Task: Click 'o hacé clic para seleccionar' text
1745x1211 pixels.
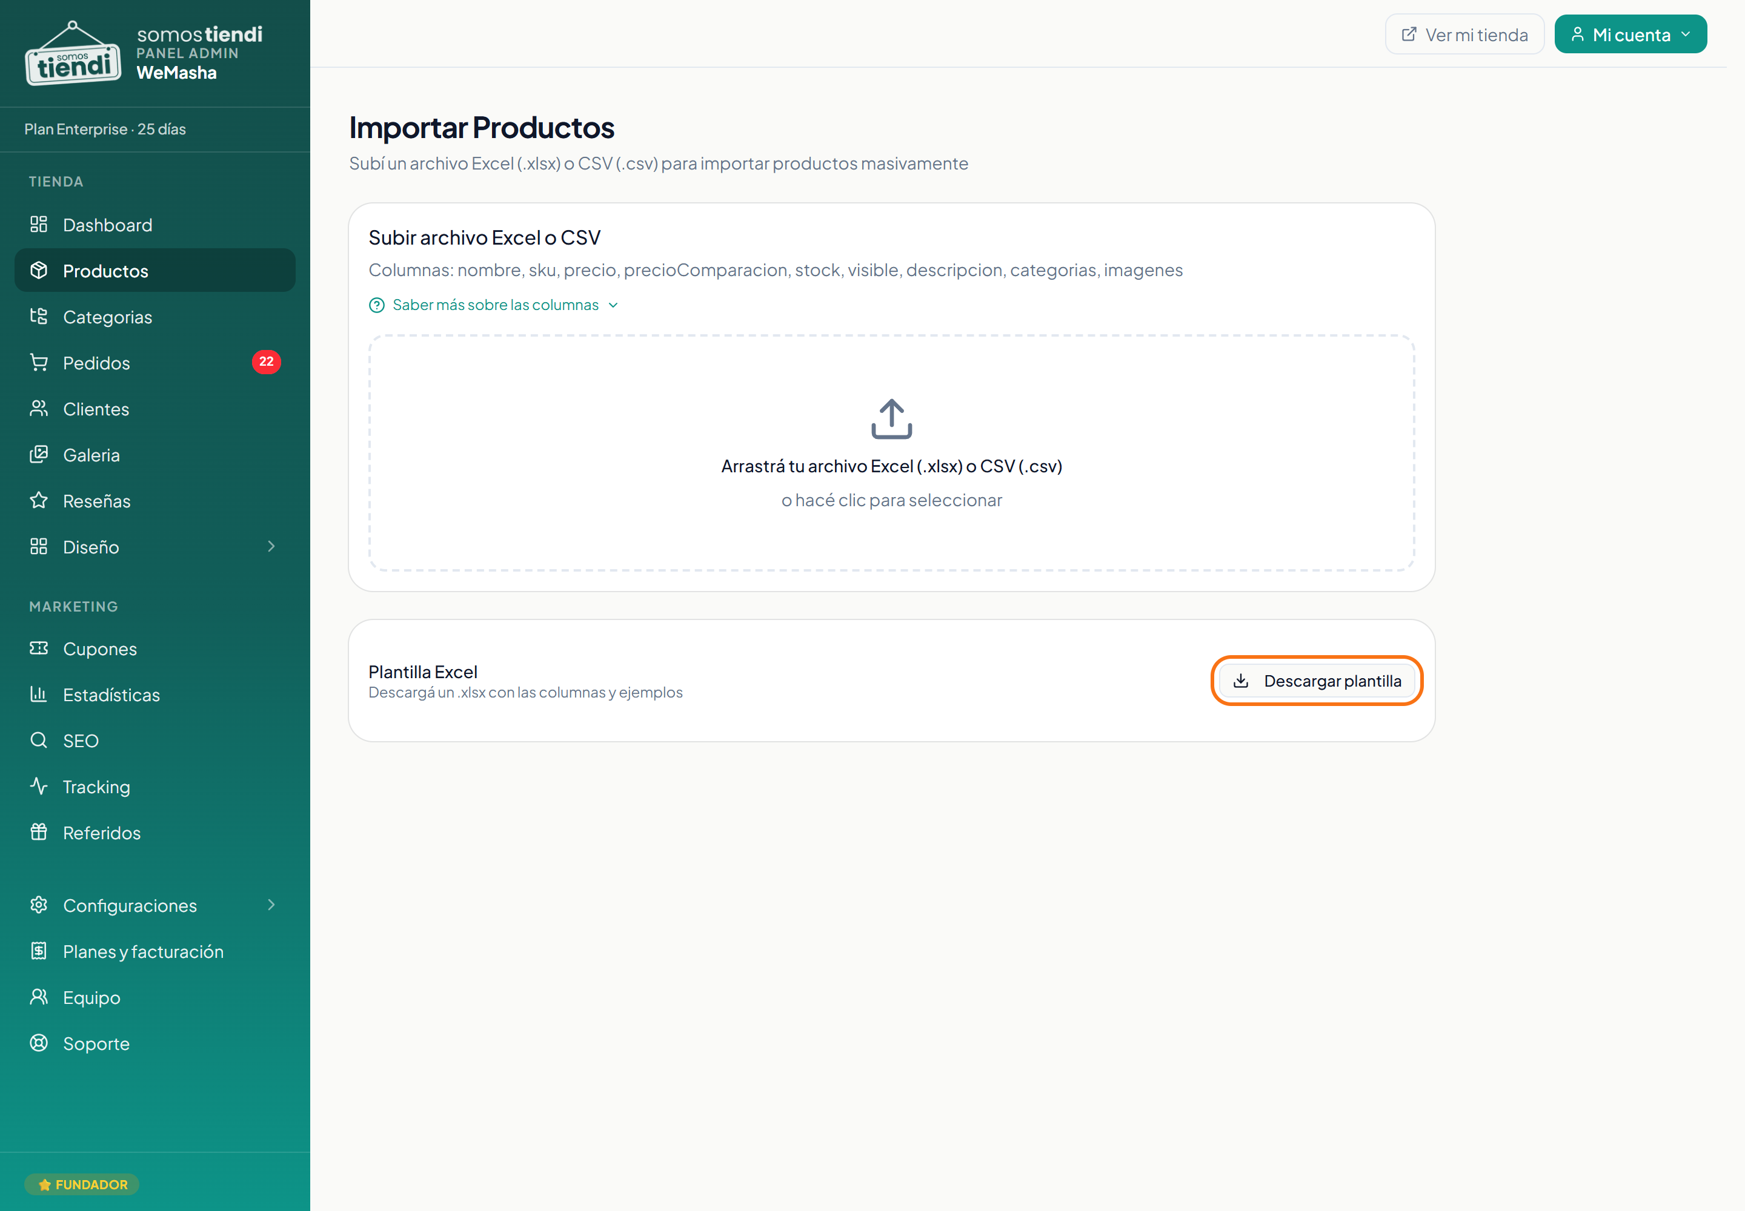Action: (x=891, y=500)
